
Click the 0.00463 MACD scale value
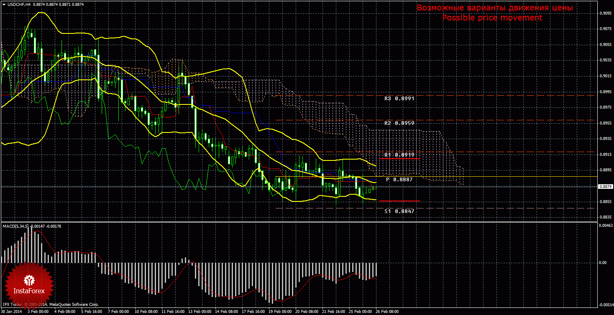(606, 226)
